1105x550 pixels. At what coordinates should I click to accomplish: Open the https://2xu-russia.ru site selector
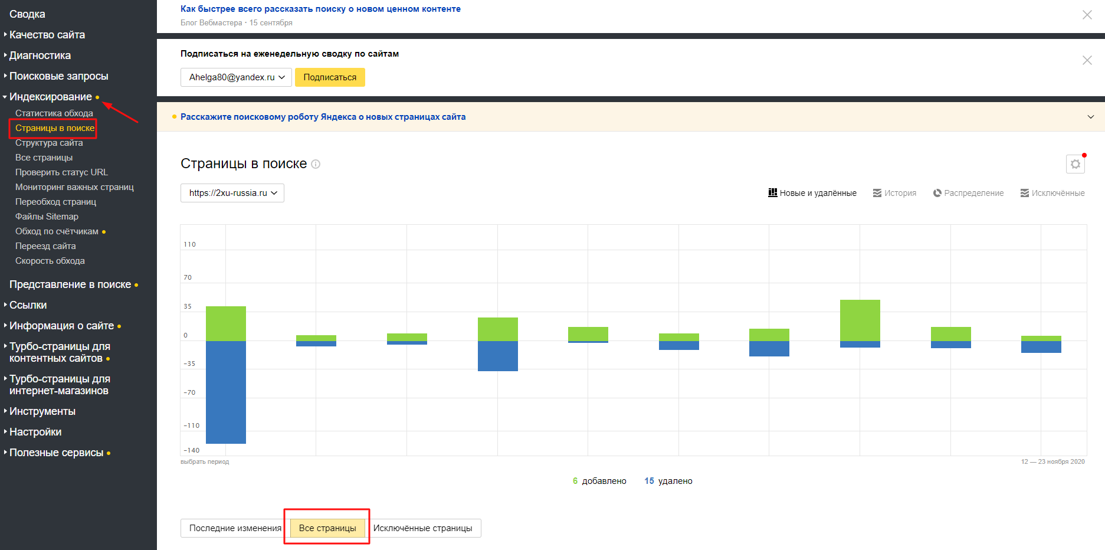pyautogui.click(x=232, y=193)
